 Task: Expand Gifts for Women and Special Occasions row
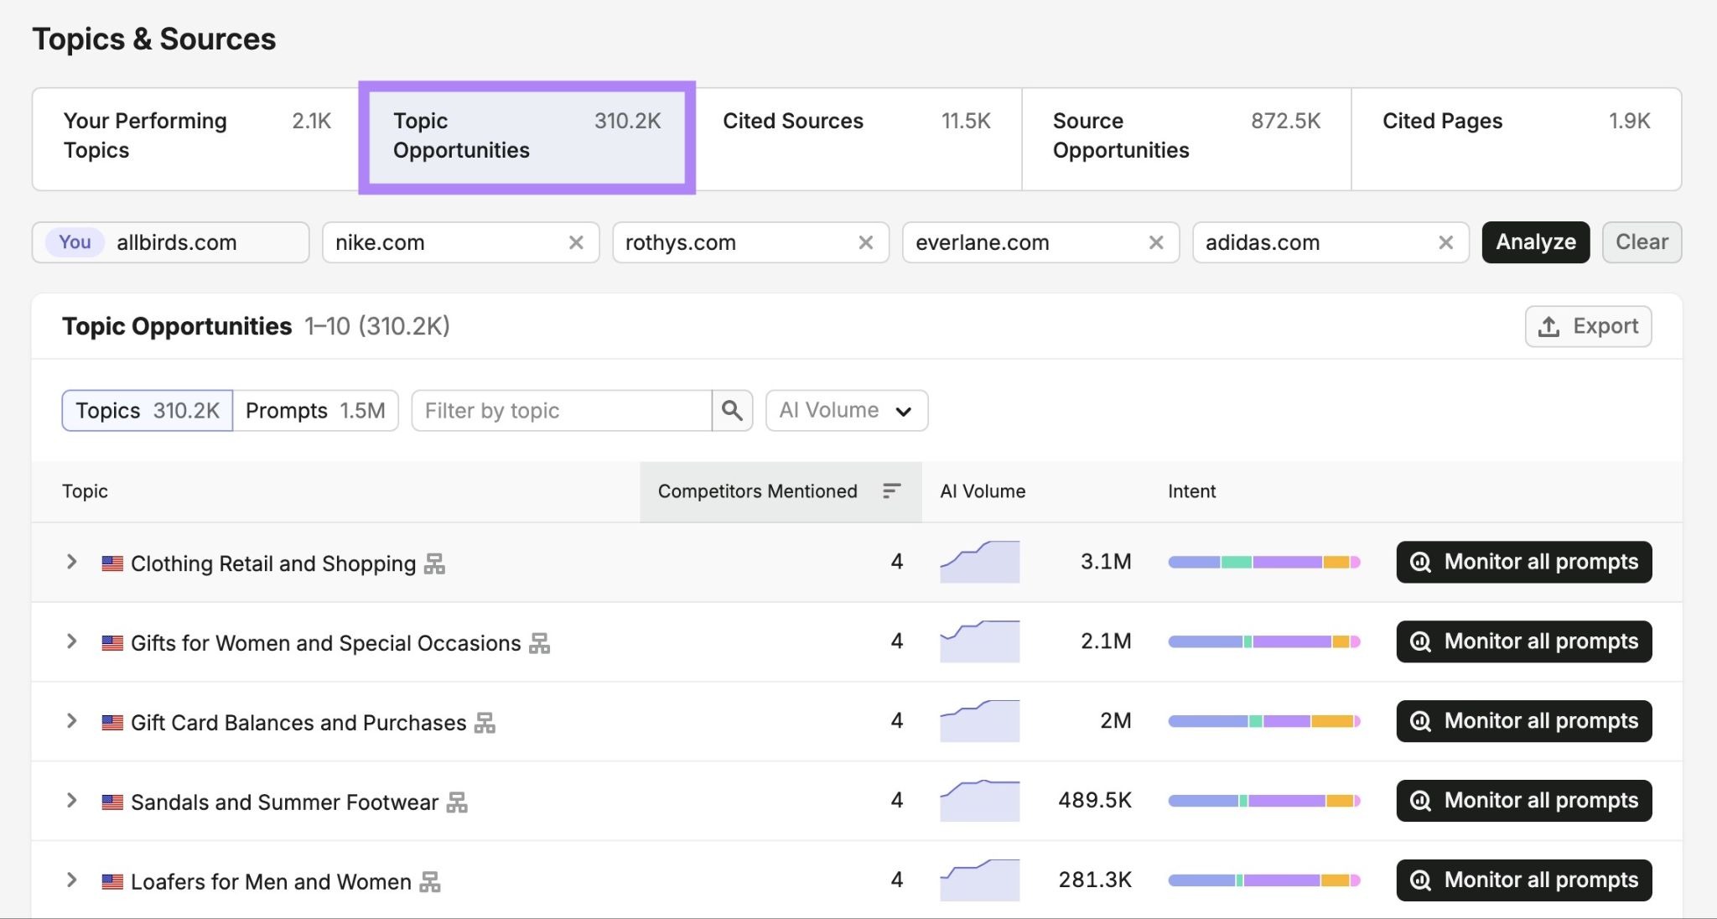(72, 641)
